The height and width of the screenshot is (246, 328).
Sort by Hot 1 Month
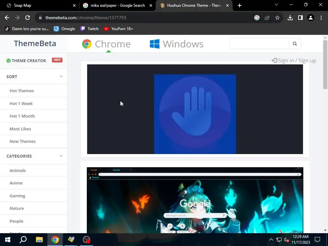[x=22, y=116]
